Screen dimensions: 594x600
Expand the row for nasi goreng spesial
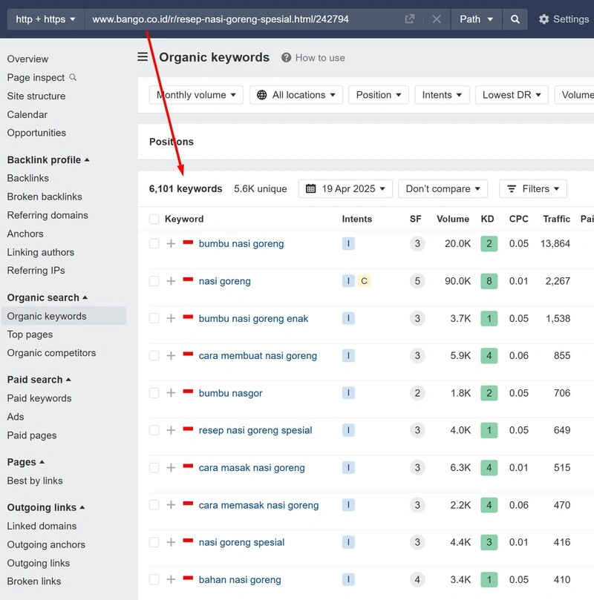pos(171,542)
